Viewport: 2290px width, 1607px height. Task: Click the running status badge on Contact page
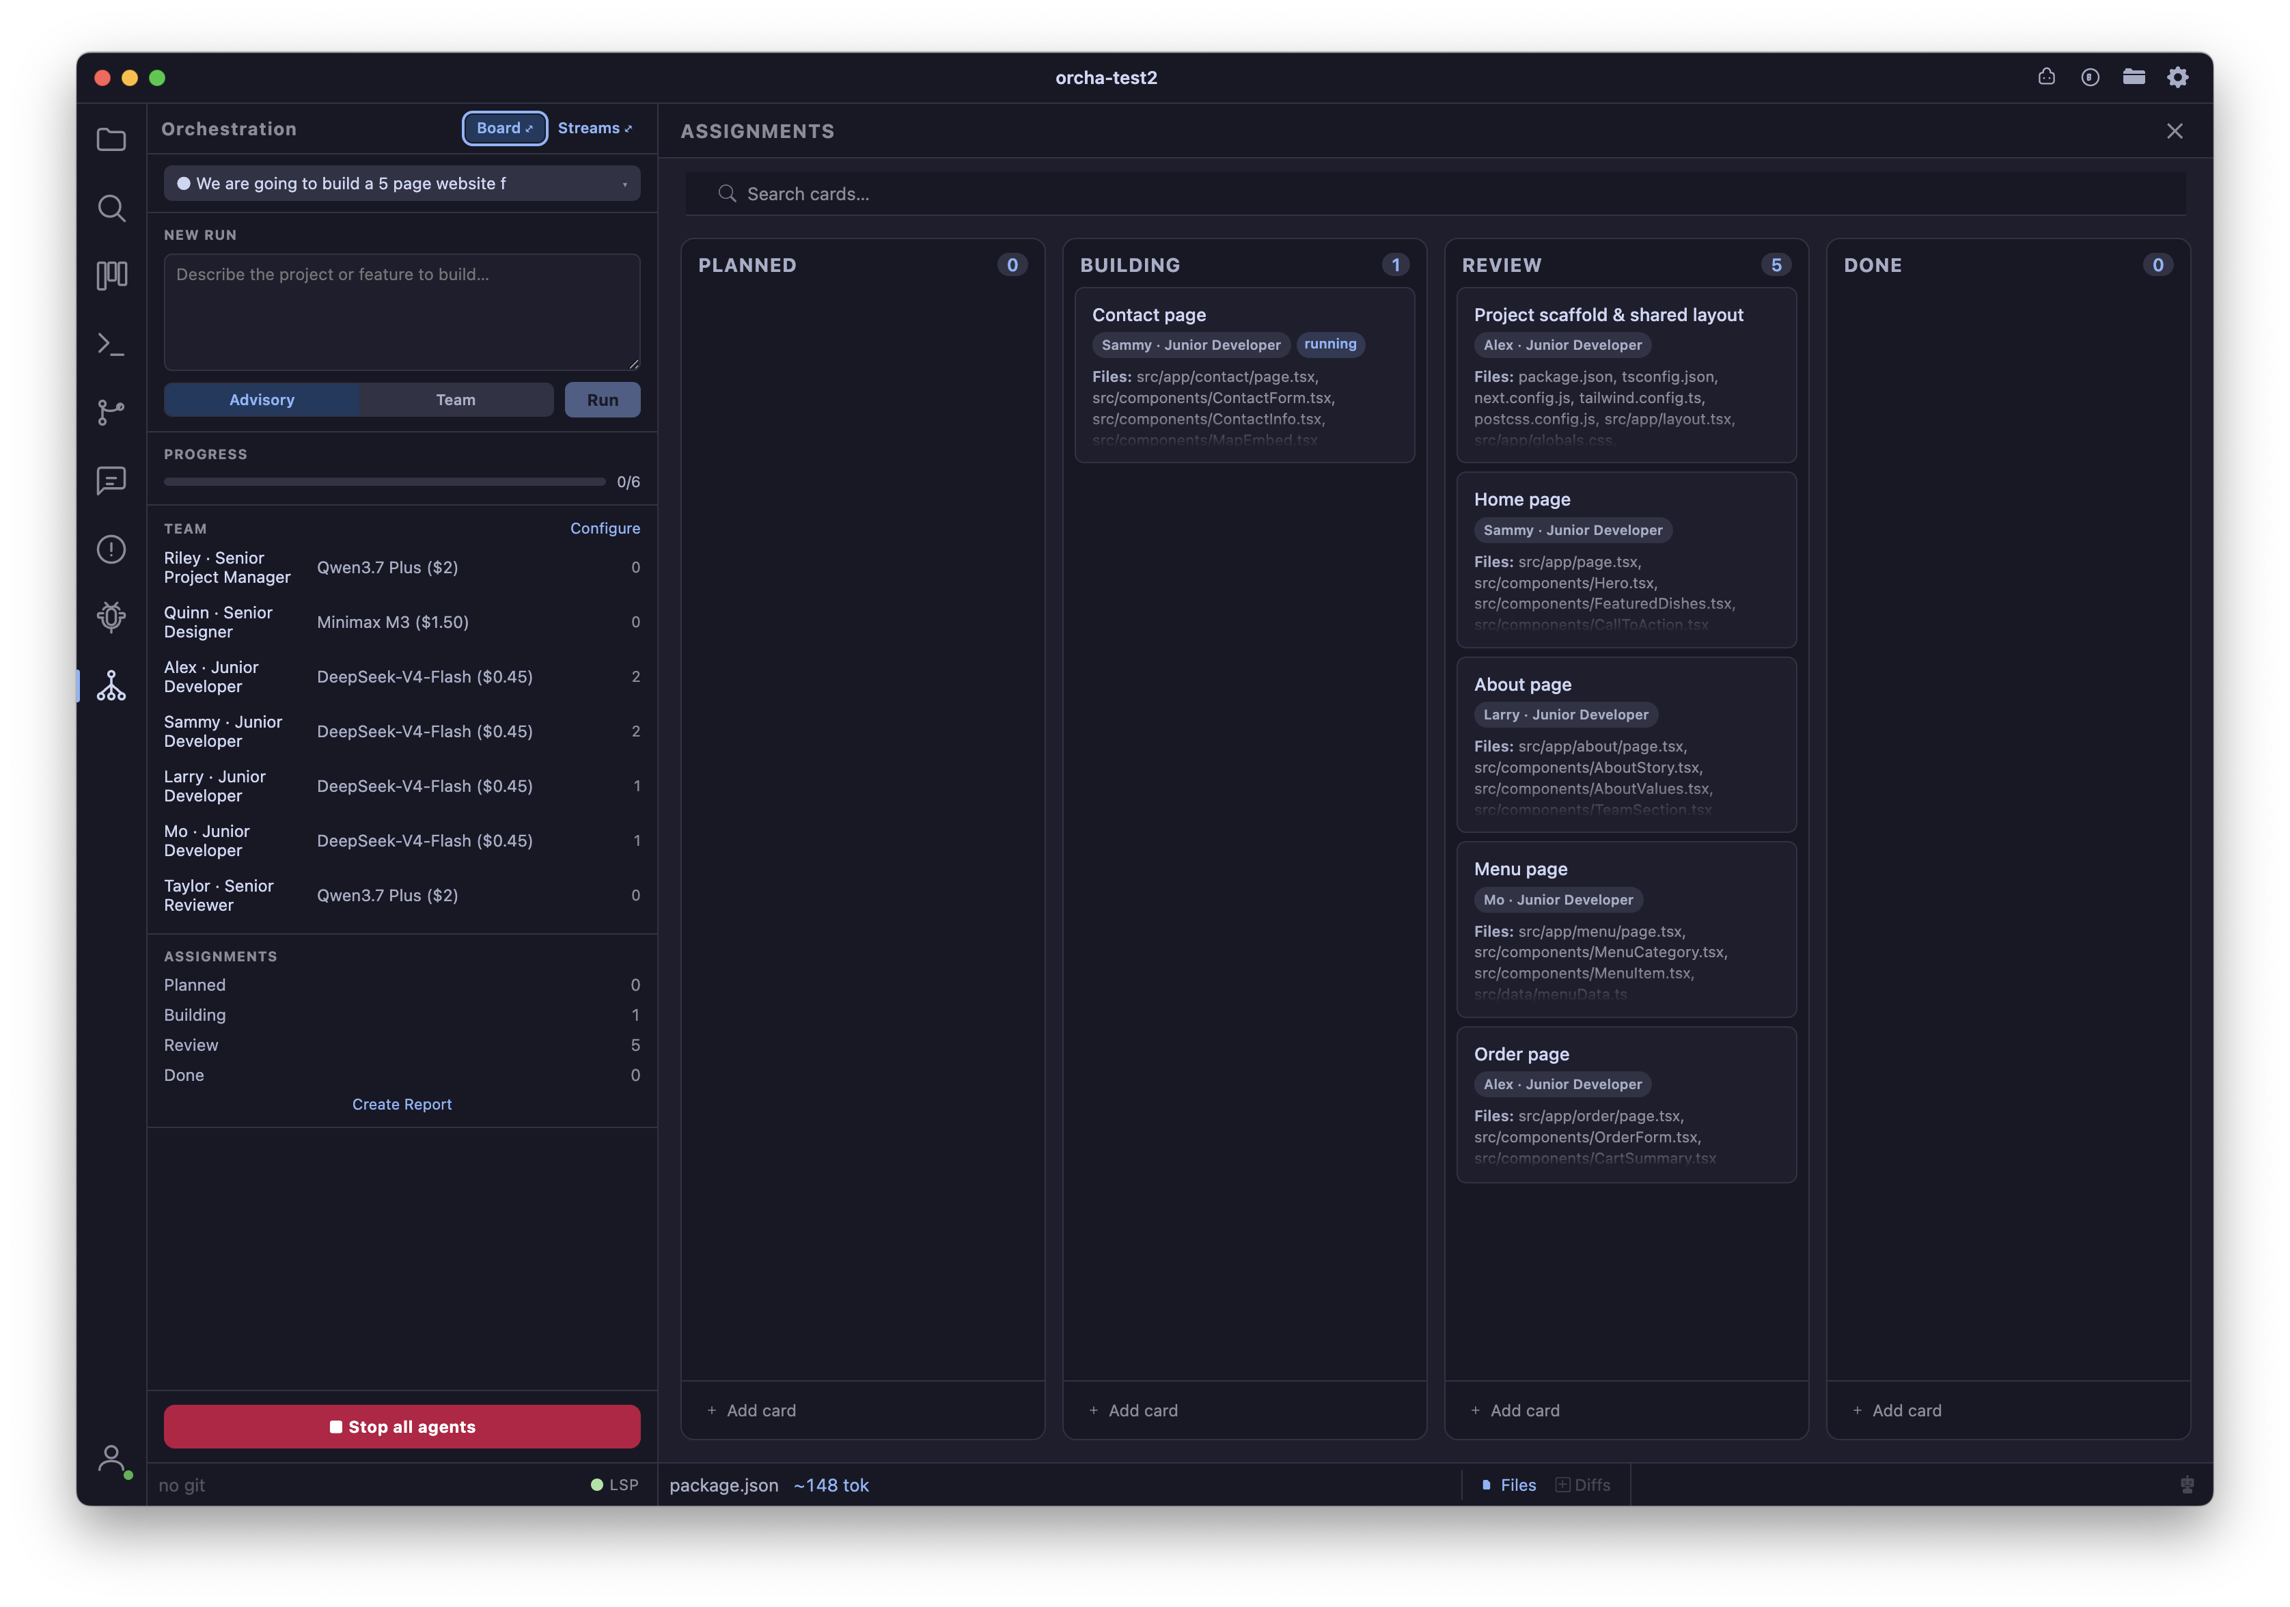[1329, 344]
